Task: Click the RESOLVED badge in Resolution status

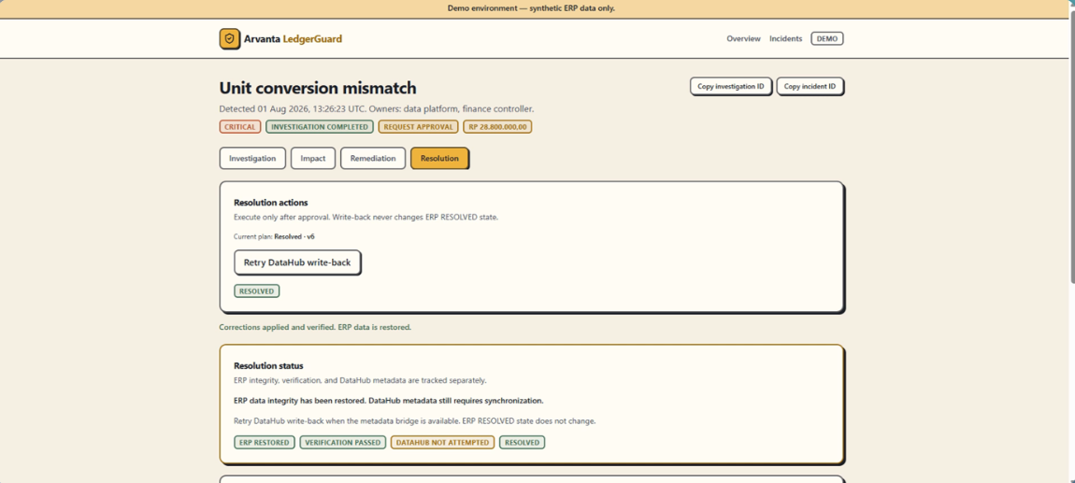Action: pos(522,443)
